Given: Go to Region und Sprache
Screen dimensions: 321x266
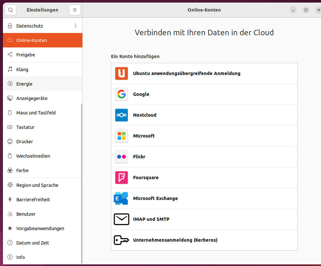Looking at the screenshot, I should pos(43,185).
